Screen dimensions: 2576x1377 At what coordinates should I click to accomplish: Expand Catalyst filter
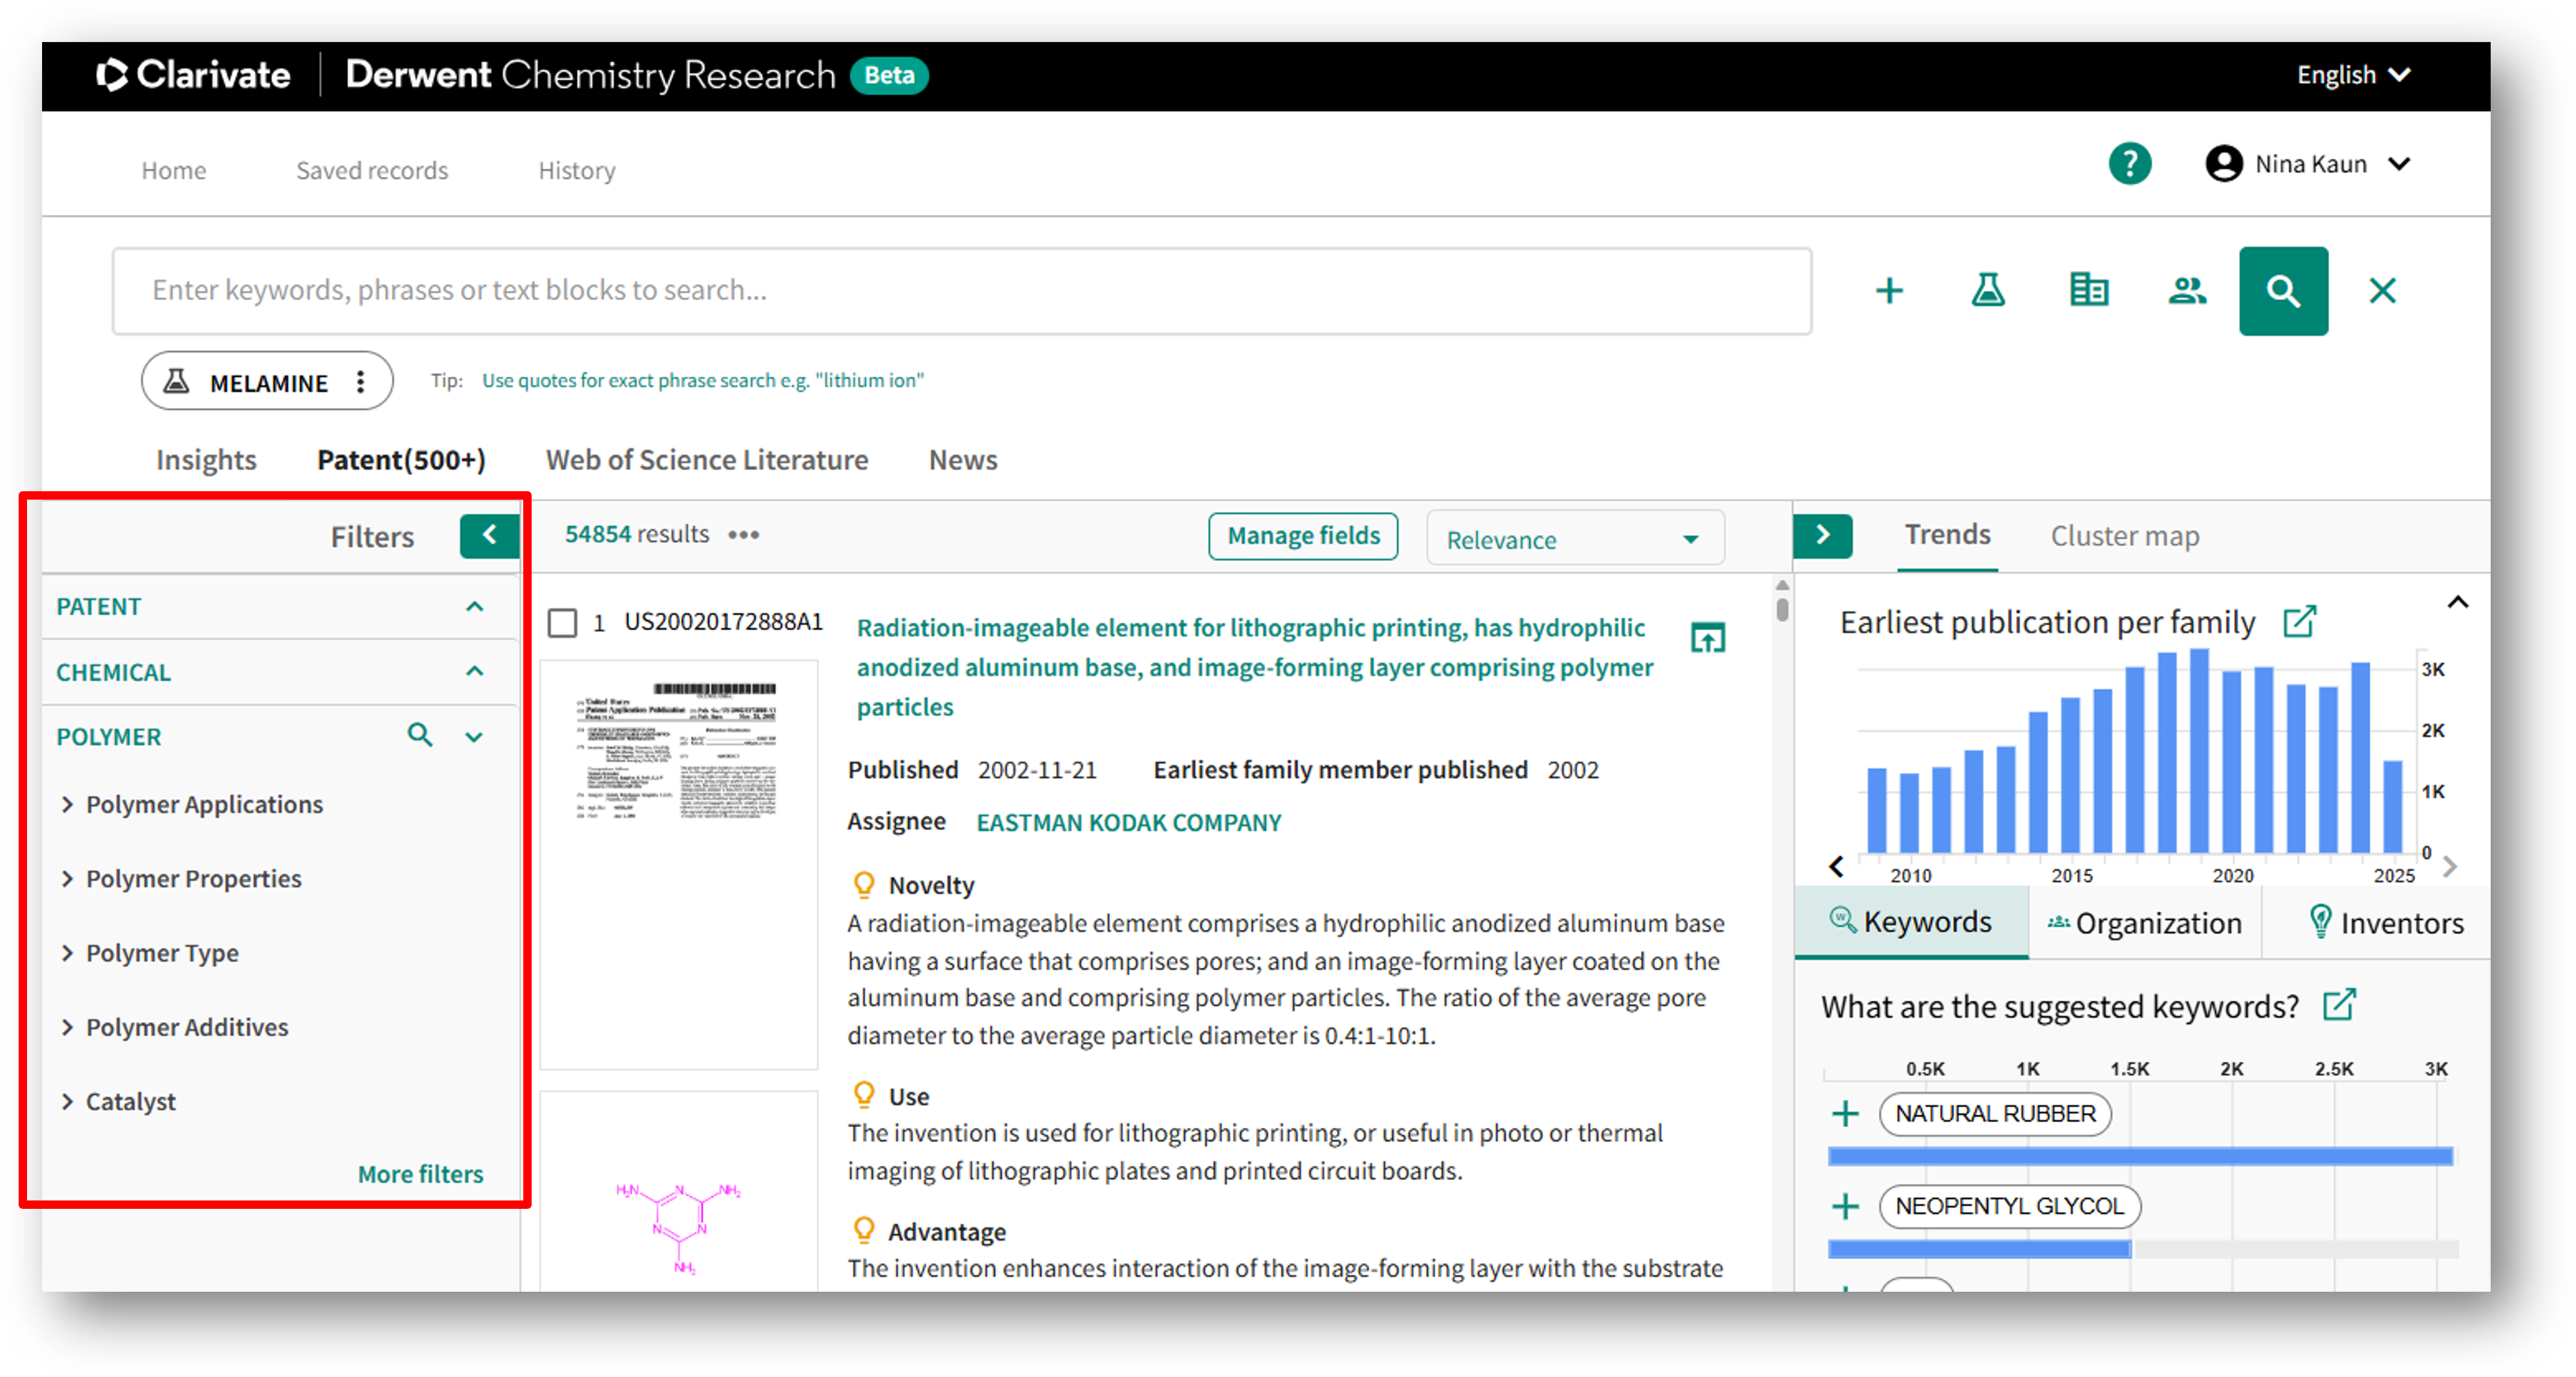(x=67, y=1101)
